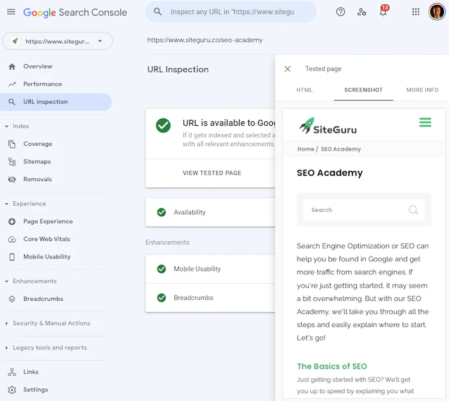Image resolution: width=449 pixels, height=401 pixels.
Task: Click SEO Academy breadcrumb link in preview
Action: [341, 149]
